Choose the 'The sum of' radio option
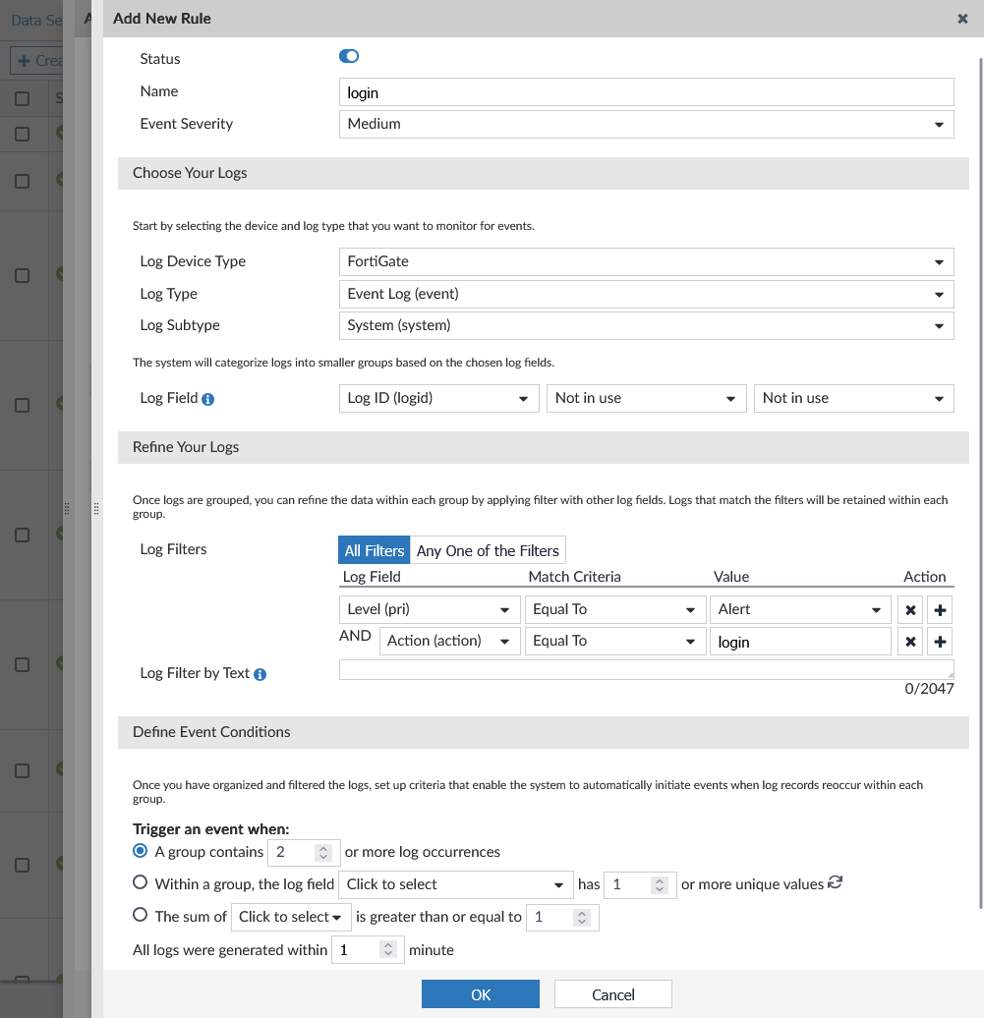984x1018 pixels. [141, 915]
